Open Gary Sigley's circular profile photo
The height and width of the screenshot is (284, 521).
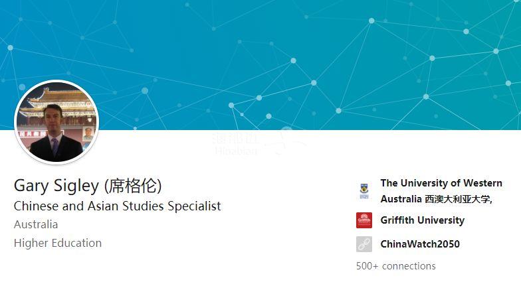tap(56, 122)
